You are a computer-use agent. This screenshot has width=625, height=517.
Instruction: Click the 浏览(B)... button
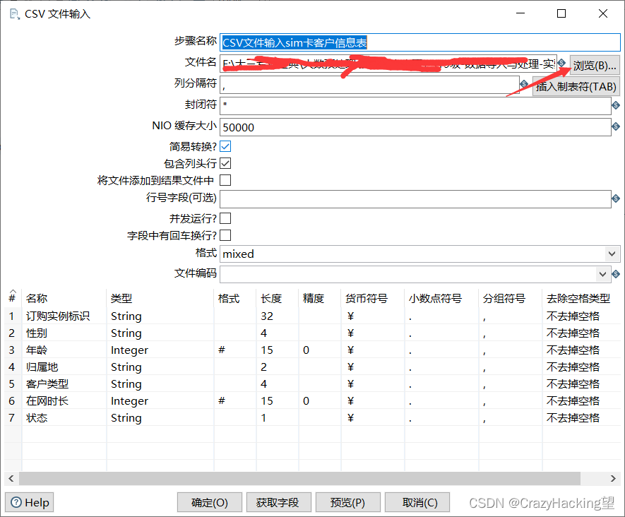tap(595, 66)
